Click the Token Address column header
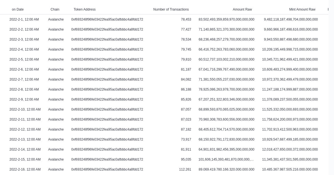The width and height of the screenshot is (334, 175). (85, 9)
